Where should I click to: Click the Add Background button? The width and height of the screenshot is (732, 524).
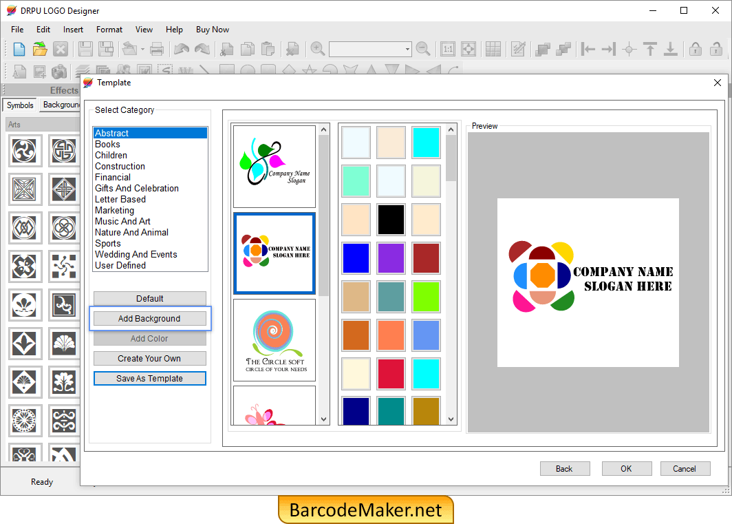coord(150,318)
